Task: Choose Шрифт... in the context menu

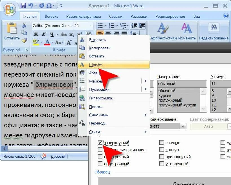Action: pos(114,65)
